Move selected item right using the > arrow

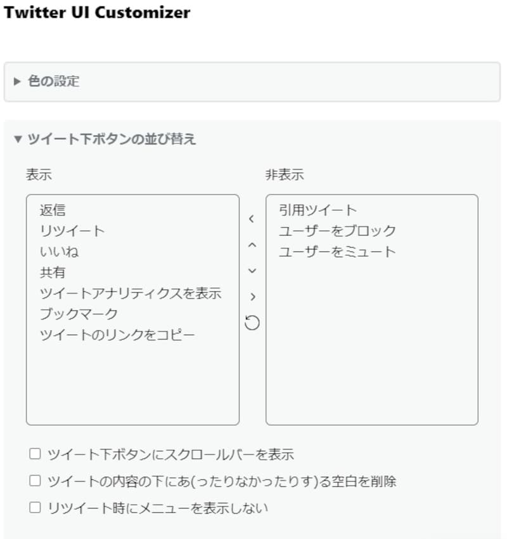(x=252, y=296)
